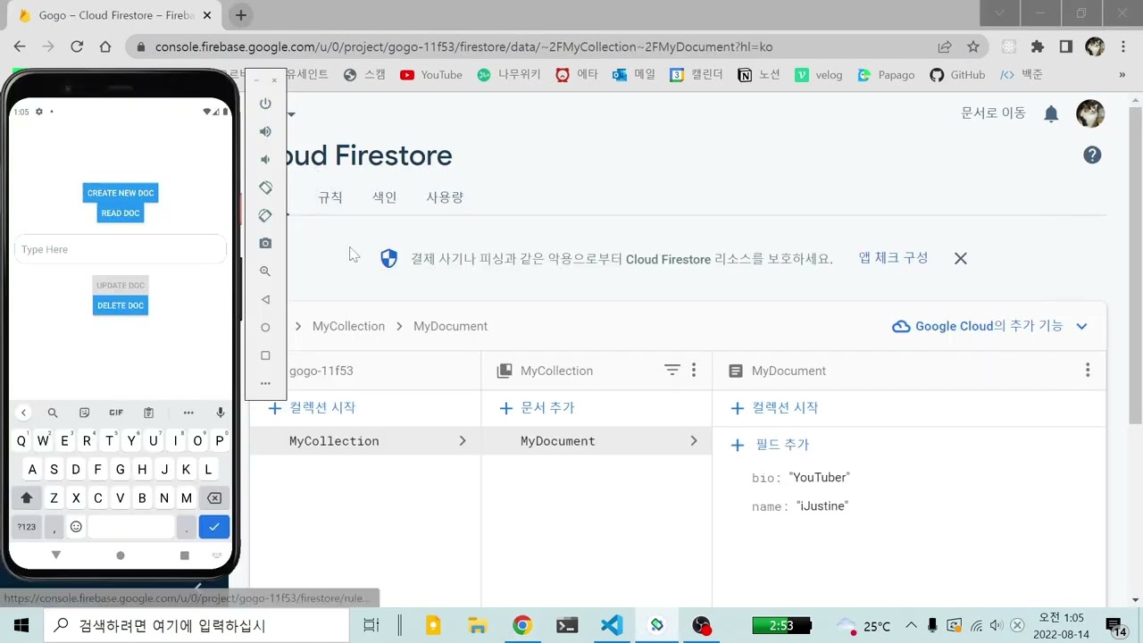Screen dimensions: 1143x643
Task: Click the emulator zoom magnifier icon
Action: (x=265, y=271)
